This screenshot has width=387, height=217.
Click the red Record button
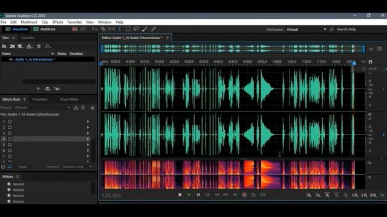pos(244,195)
